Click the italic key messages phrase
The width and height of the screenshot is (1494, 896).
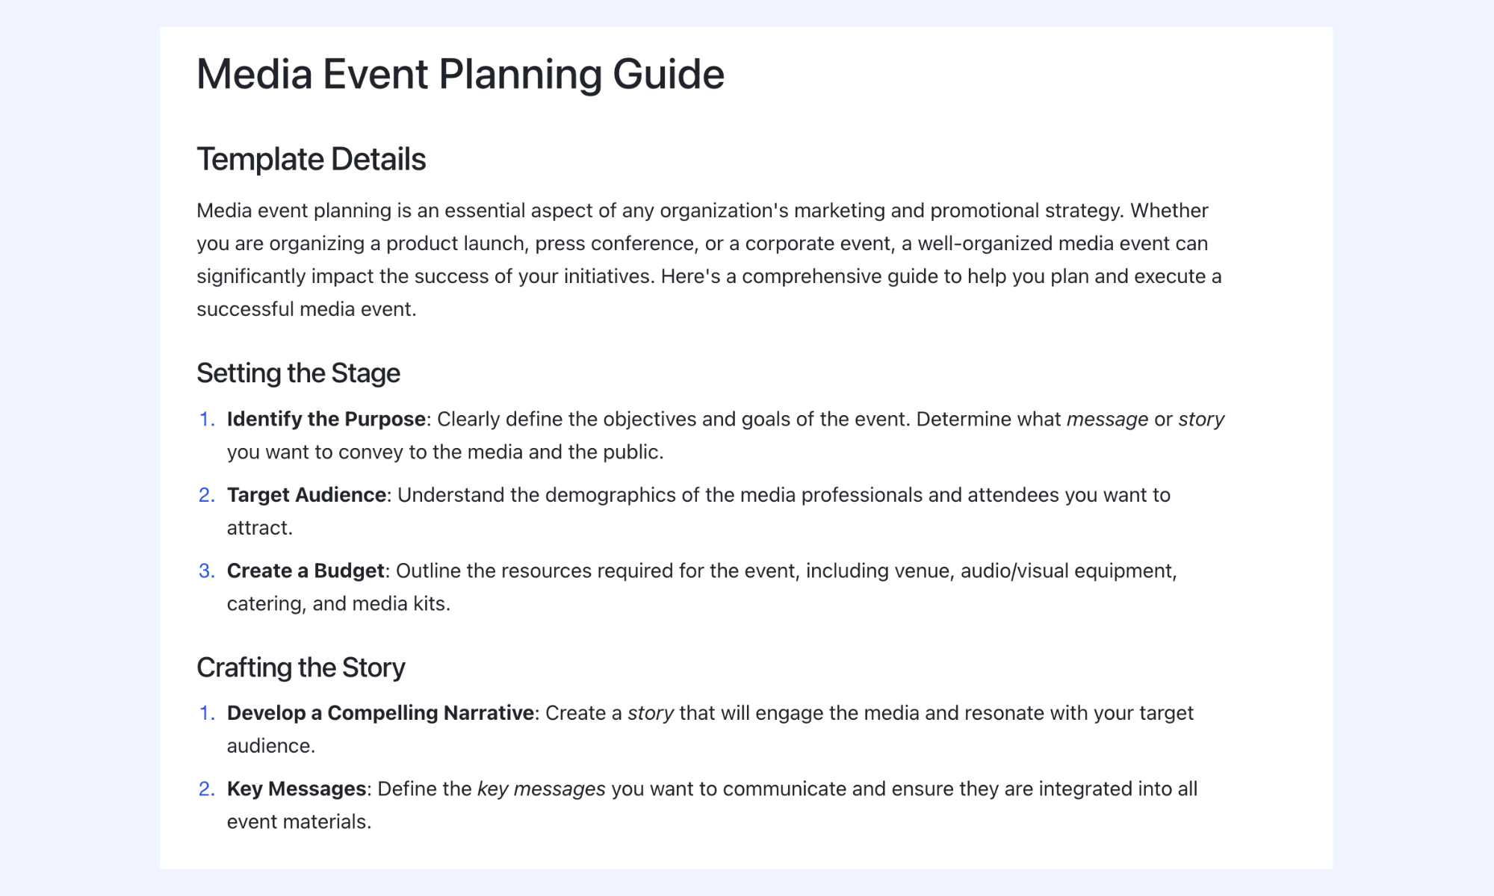[x=542, y=788]
